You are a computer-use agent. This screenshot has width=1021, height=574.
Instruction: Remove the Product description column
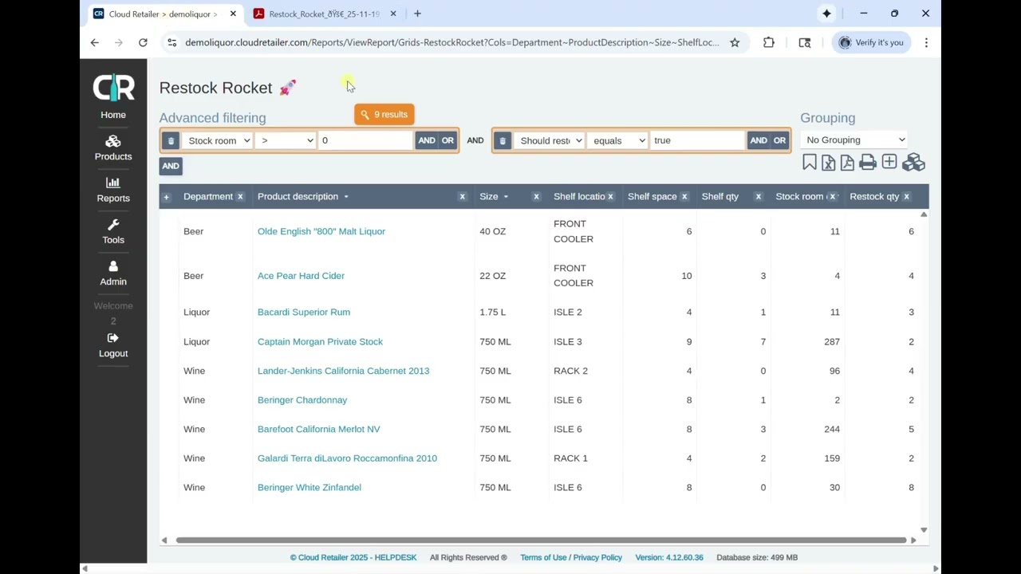click(462, 197)
